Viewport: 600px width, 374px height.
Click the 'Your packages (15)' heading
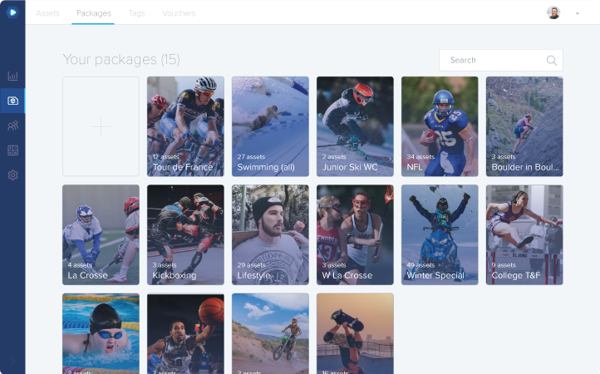click(x=121, y=59)
